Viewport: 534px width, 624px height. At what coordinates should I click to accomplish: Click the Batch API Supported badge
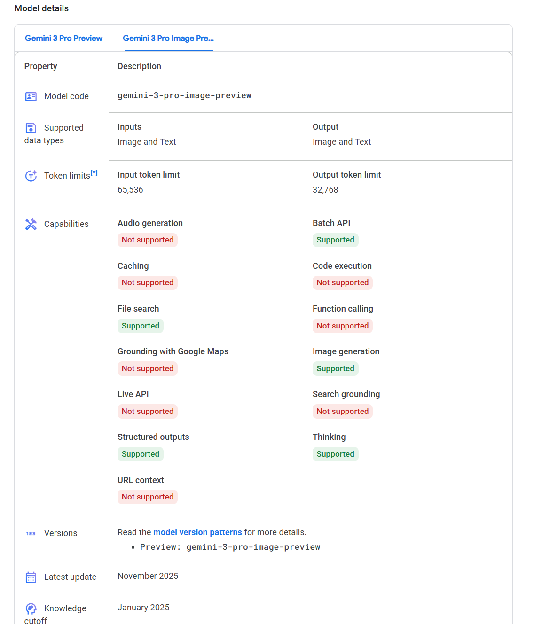[336, 240]
